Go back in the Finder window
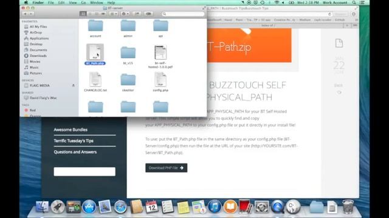The width and height of the screenshot is (389, 218). coord(25,14)
